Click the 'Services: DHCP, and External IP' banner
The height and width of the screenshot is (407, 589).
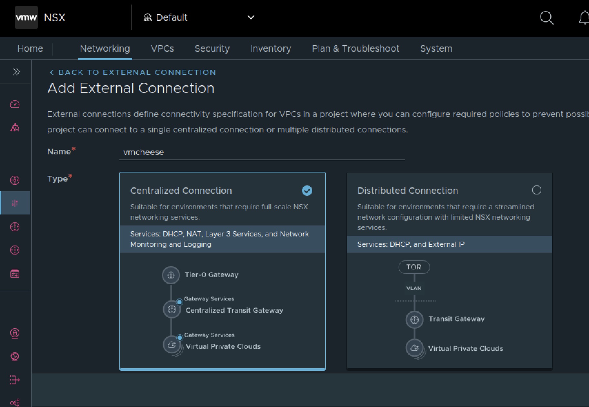pyautogui.click(x=449, y=244)
